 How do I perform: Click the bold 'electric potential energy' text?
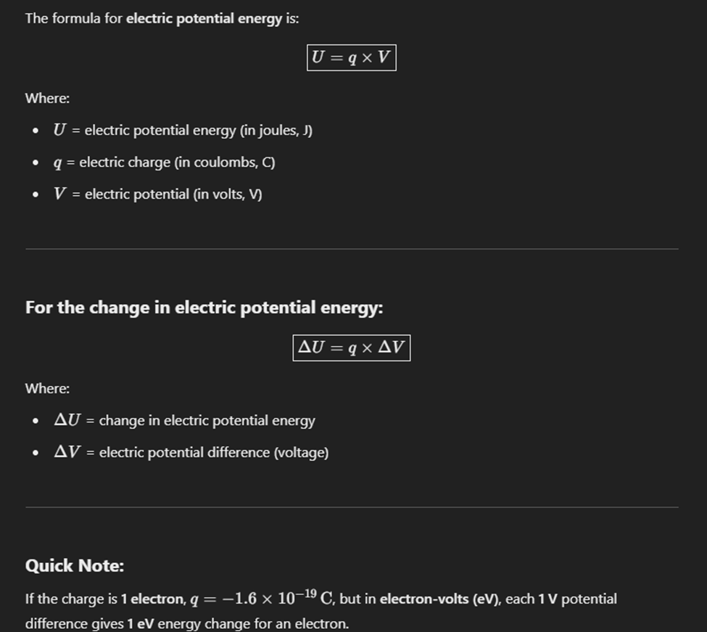(x=204, y=18)
